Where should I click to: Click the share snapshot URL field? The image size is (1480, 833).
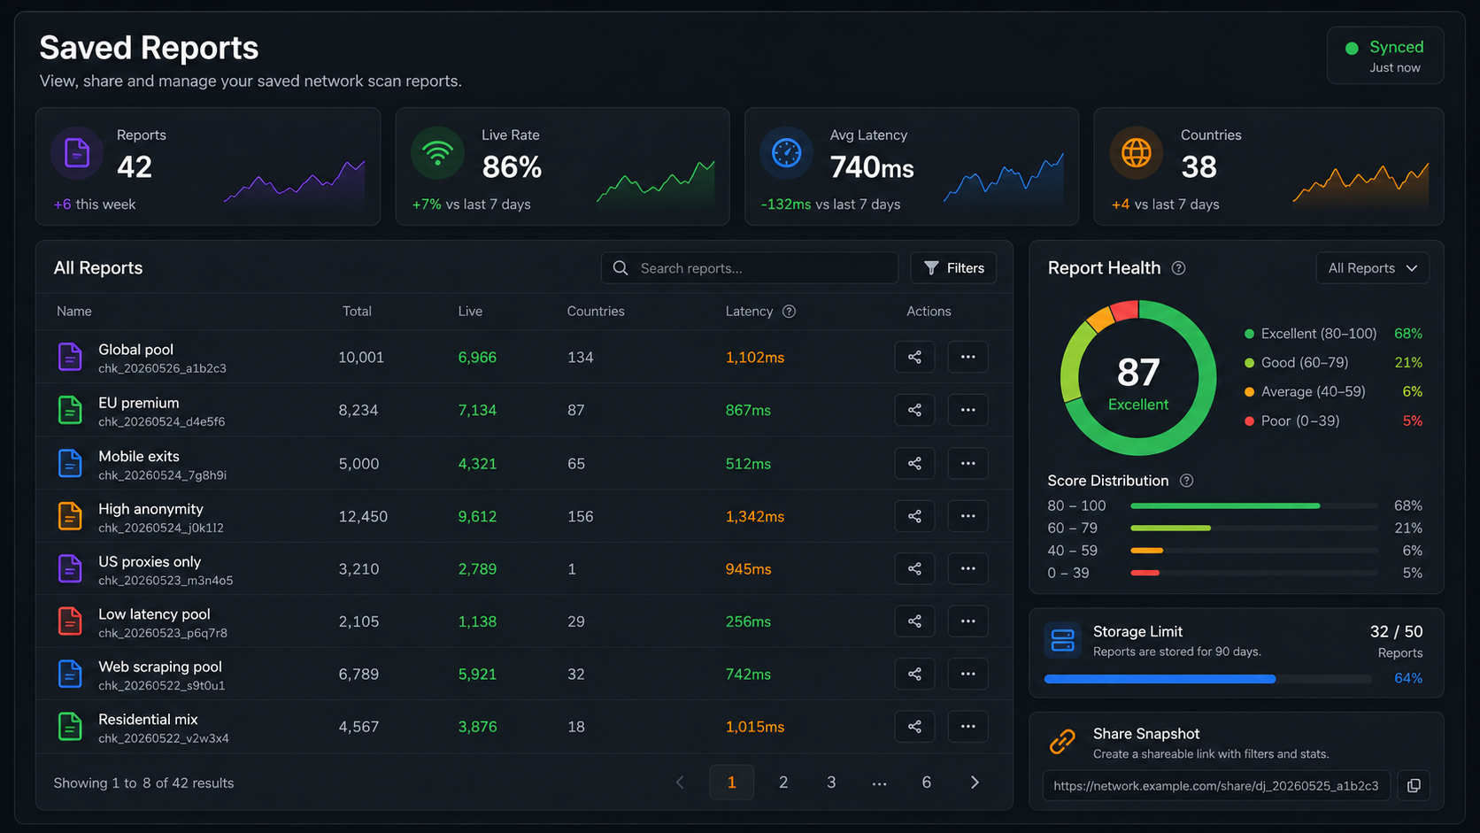tap(1216, 785)
